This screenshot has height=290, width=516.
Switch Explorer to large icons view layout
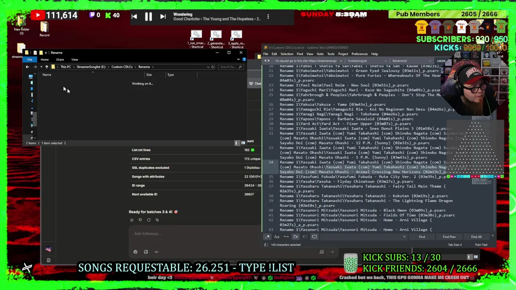(243, 143)
